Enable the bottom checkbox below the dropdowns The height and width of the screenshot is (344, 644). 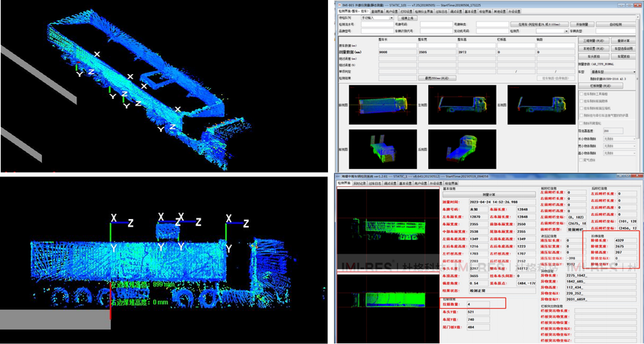click(x=581, y=160)
